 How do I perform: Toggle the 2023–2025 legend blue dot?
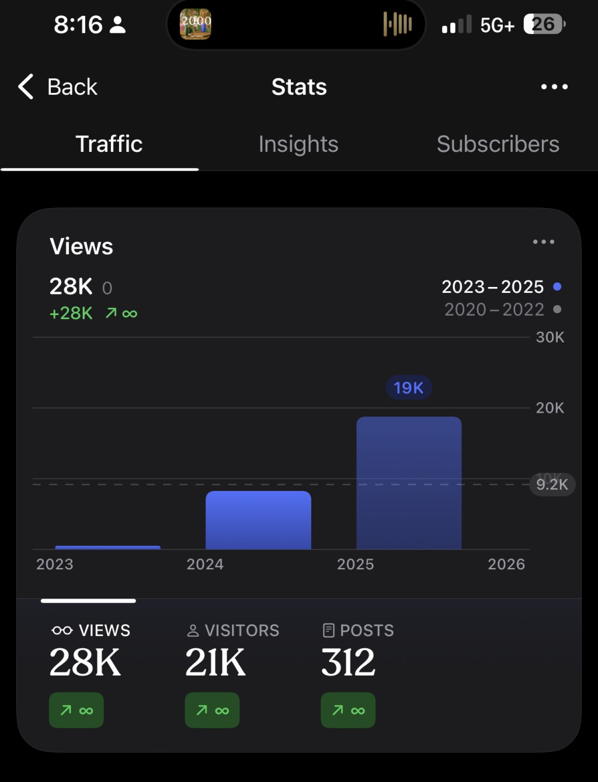coord(557,286)
